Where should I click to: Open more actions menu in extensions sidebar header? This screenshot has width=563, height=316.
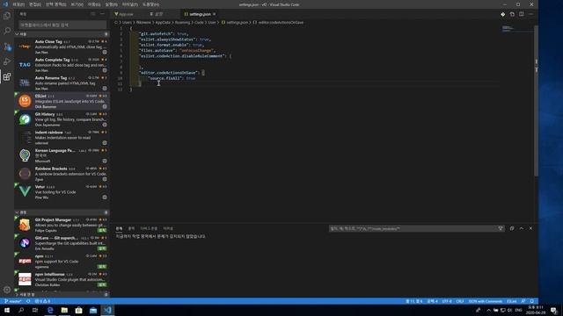tap(102, 14)
